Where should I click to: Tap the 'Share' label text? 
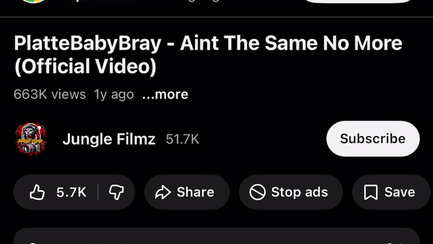(x=196, y=192)
